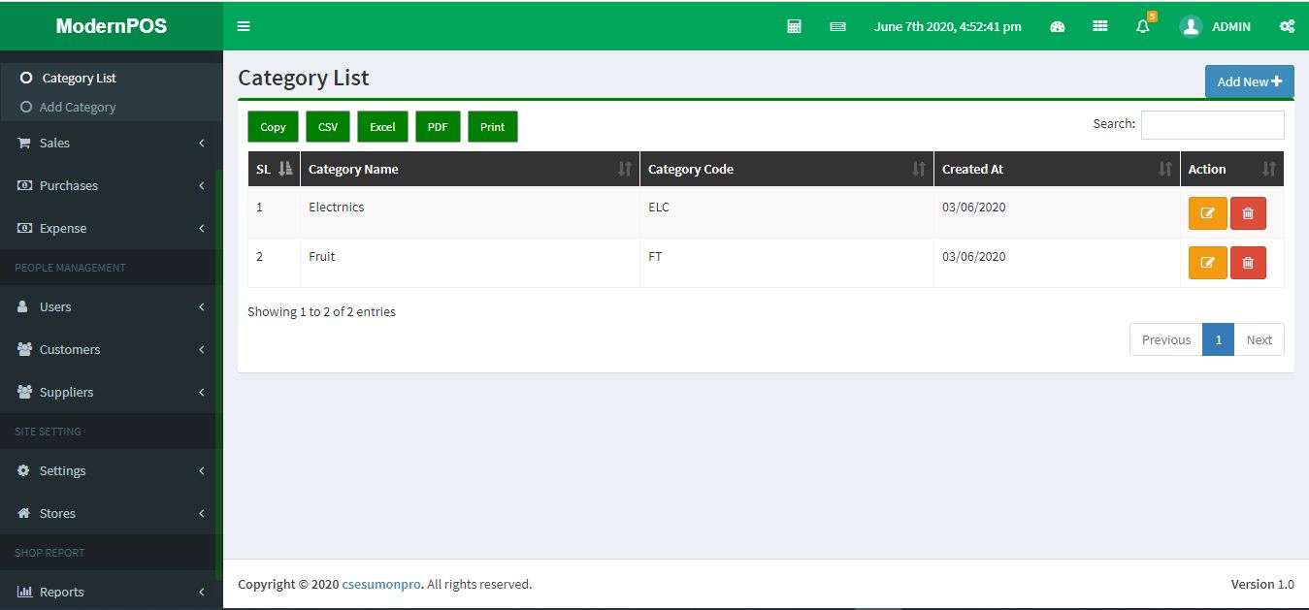Click the FT category code cell
1309x610 pixels.
(x=787, y=262)
